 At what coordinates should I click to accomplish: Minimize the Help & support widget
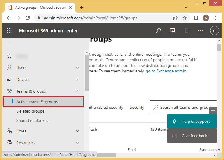coord(213,110)
